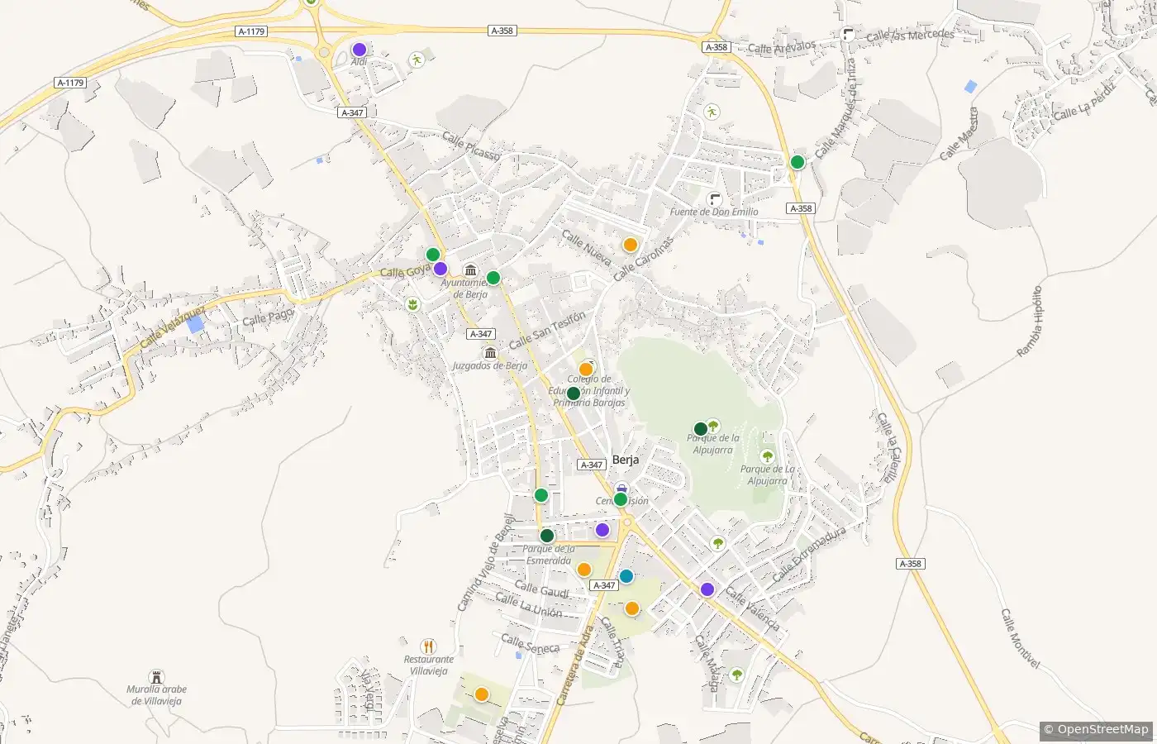Click the Berja town name label
This screenshot has width=1157, height=744.
tap(626, 460)
